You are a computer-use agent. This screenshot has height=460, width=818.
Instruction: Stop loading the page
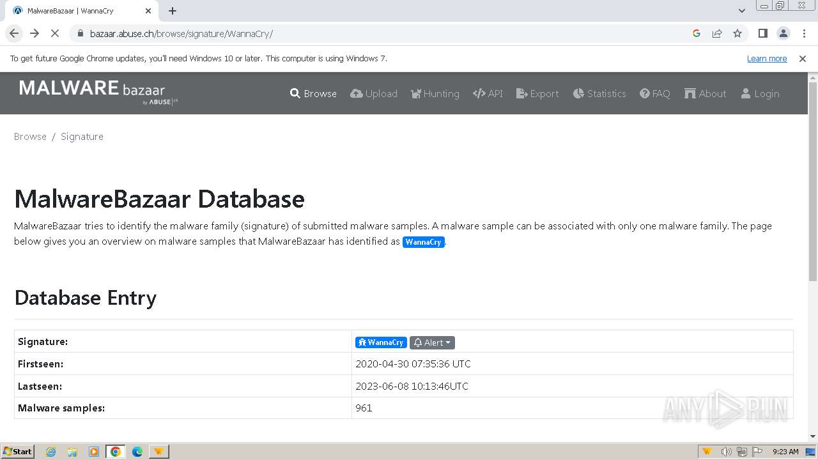click(55, 33)
